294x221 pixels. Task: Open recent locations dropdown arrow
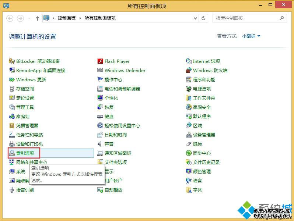pos(29,18)
